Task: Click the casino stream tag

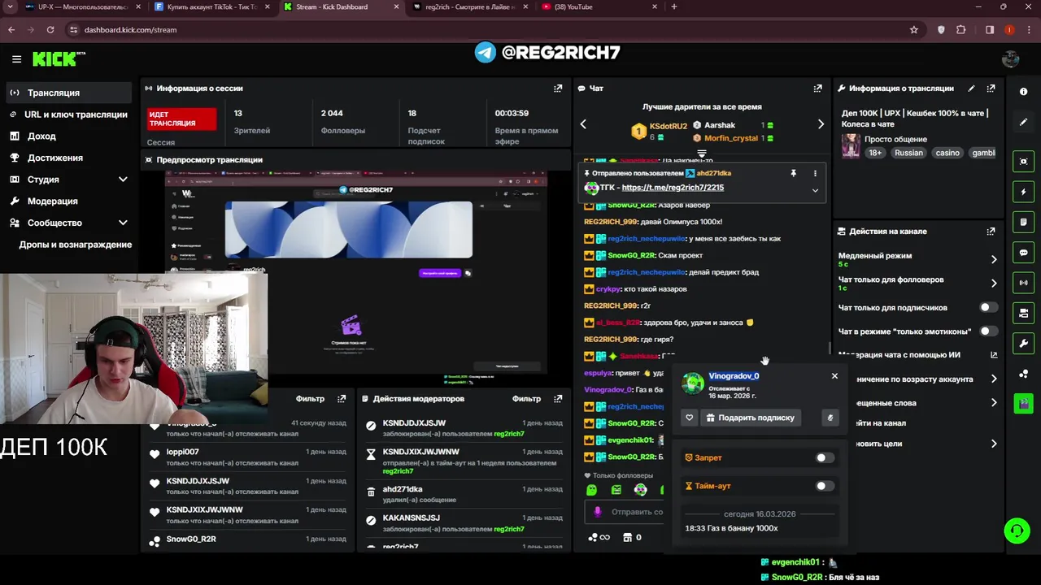Action: 947,153
